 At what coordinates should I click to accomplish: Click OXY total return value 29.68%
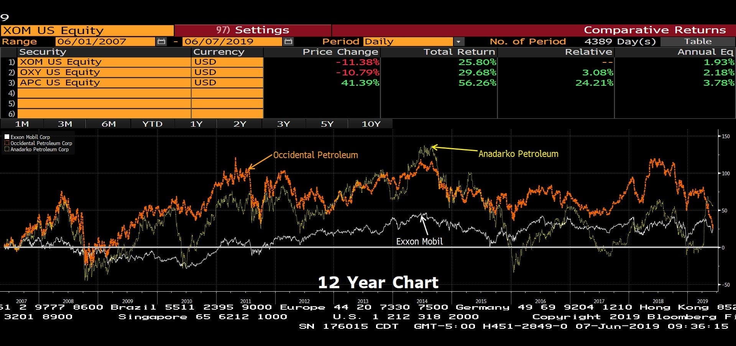pos(477,72)
